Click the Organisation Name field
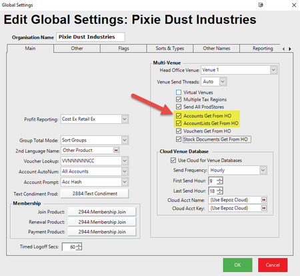 pos(91,37)
